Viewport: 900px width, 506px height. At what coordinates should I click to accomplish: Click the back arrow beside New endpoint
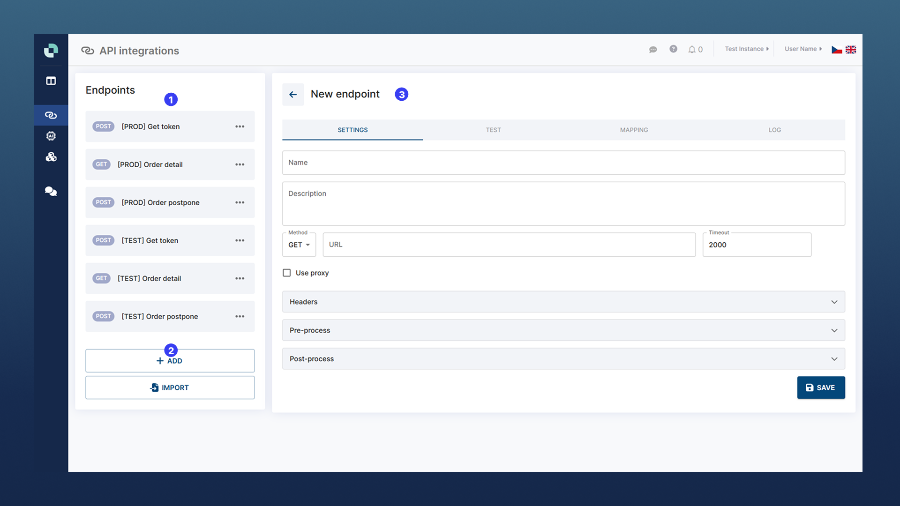coord(293,95)
